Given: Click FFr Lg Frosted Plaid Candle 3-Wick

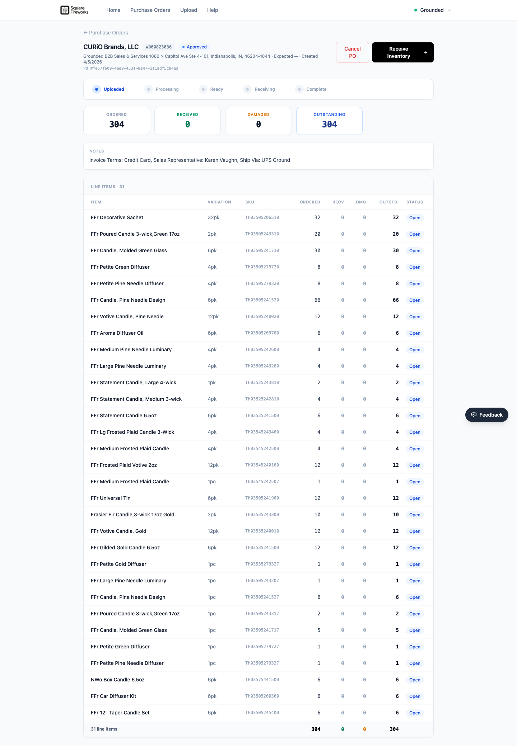Looking at the screenshot, I should 132,432.
